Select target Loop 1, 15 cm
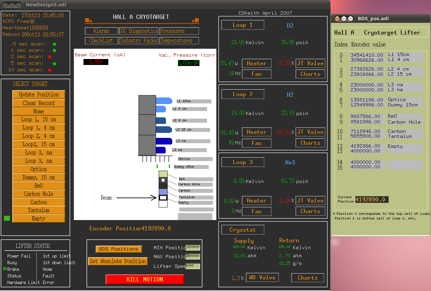 39,119
